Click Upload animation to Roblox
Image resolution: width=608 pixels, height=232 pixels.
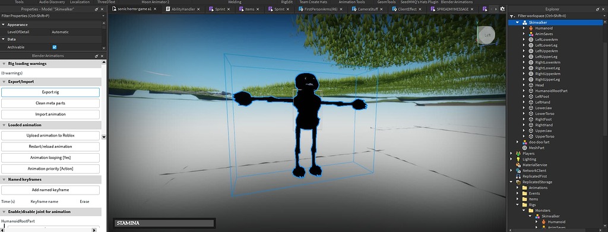pos(50,136)
